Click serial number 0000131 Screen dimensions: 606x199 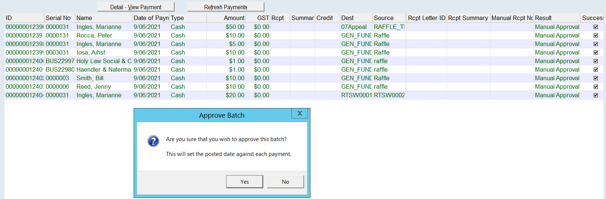(x=60, y=35)
